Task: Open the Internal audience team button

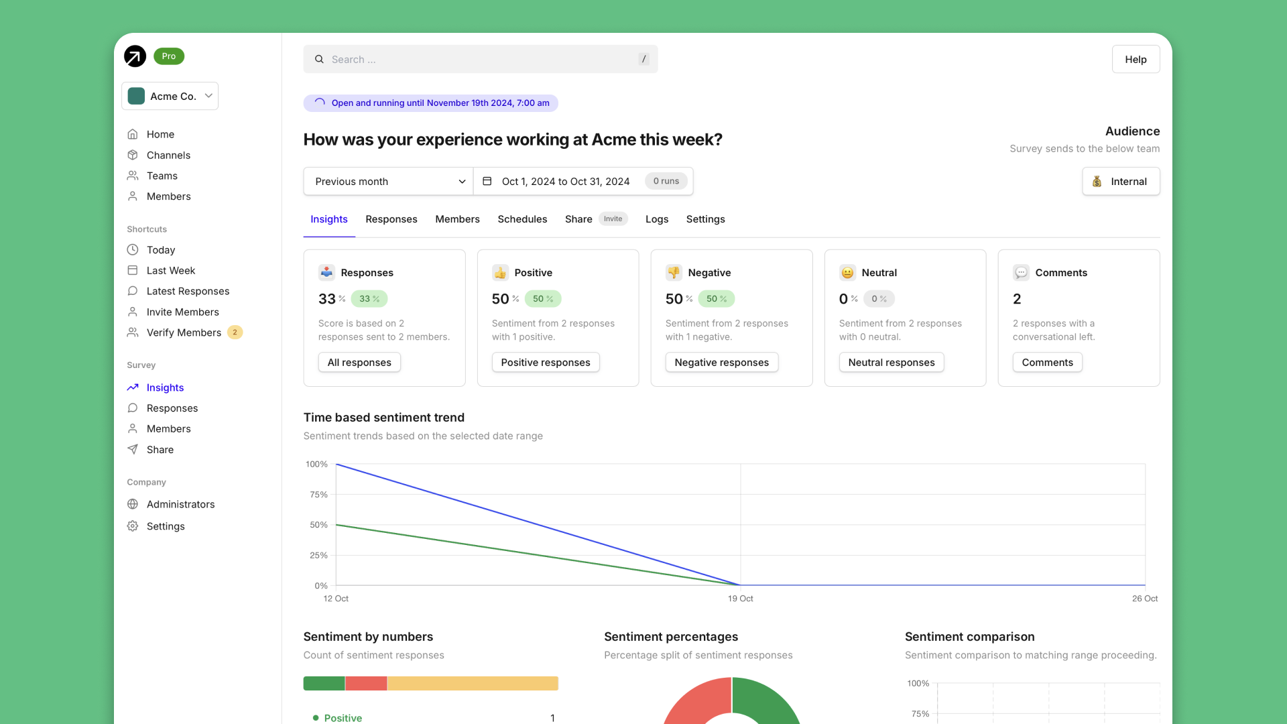Action: (x=1121, y=181)
